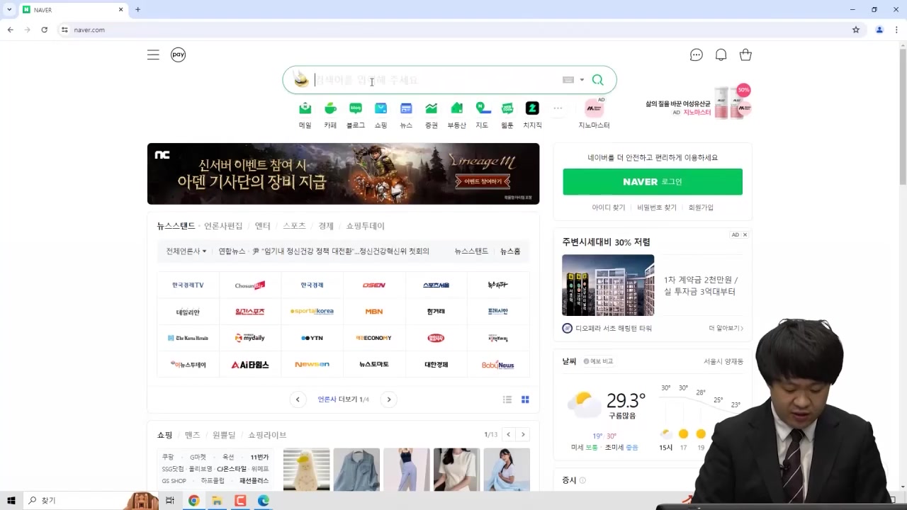
Task: Switch news stand to list view
Action: tap(507, 399)
